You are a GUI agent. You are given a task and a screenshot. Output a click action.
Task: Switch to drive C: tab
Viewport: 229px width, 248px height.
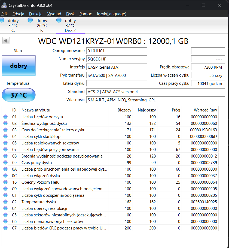click(x=13, y=25)
